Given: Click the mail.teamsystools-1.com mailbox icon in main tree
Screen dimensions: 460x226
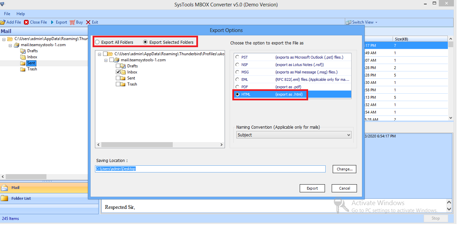Looking at the screenshot, I should [17, 45].
